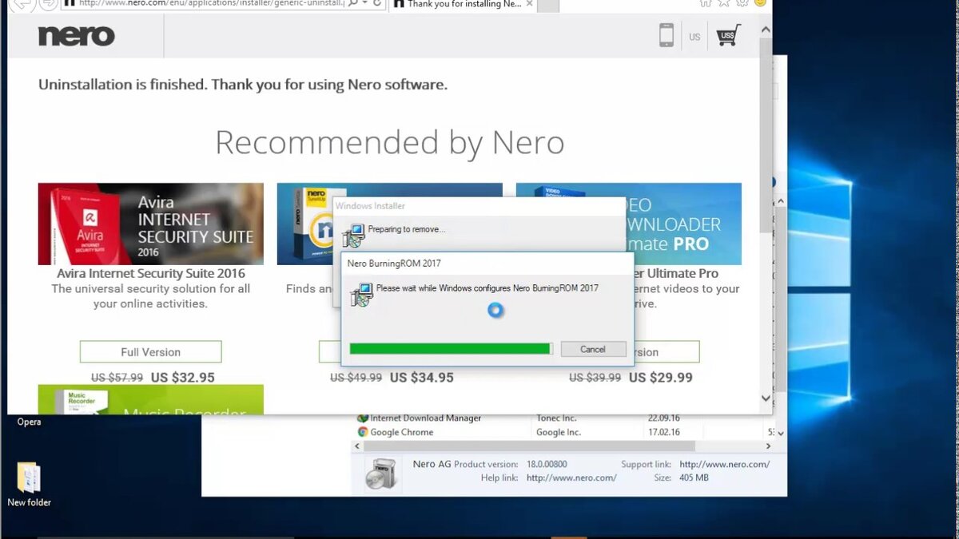
Task: Click the 18.0.00800 product version value
Action: click(547, 464)
